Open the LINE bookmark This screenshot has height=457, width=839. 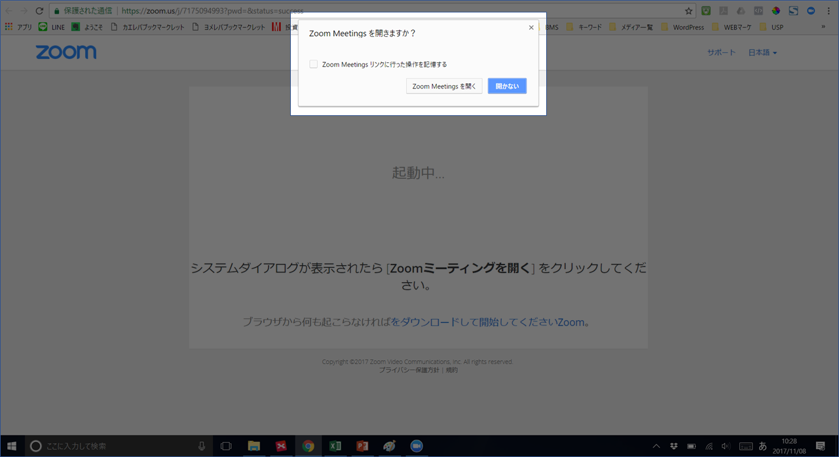pyautogui.click(x=52, y=27)
